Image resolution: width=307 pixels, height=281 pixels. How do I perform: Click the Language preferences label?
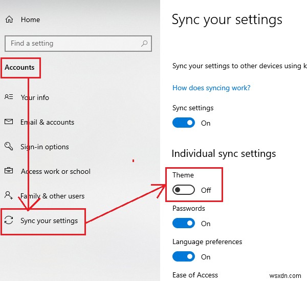click(x=207, y=242)
